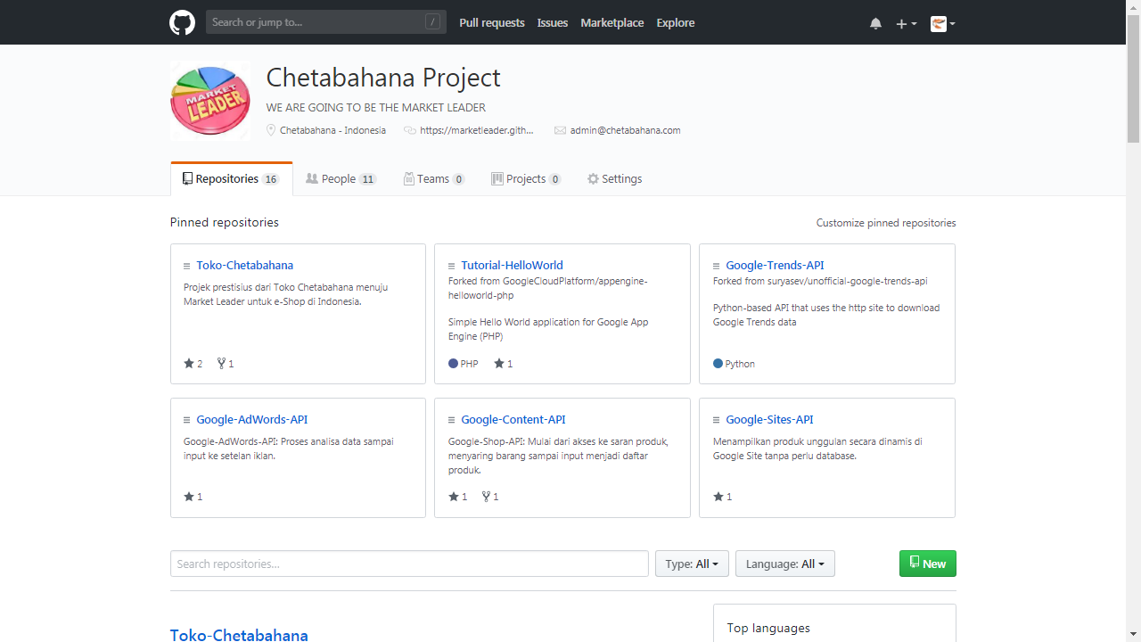Switch to the Projects tab
The width and height of the screenshot is (1141, 642).
(526, 179)
